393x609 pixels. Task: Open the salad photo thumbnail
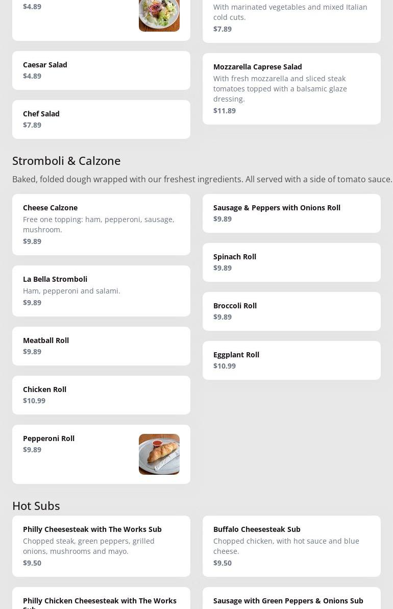159,15
